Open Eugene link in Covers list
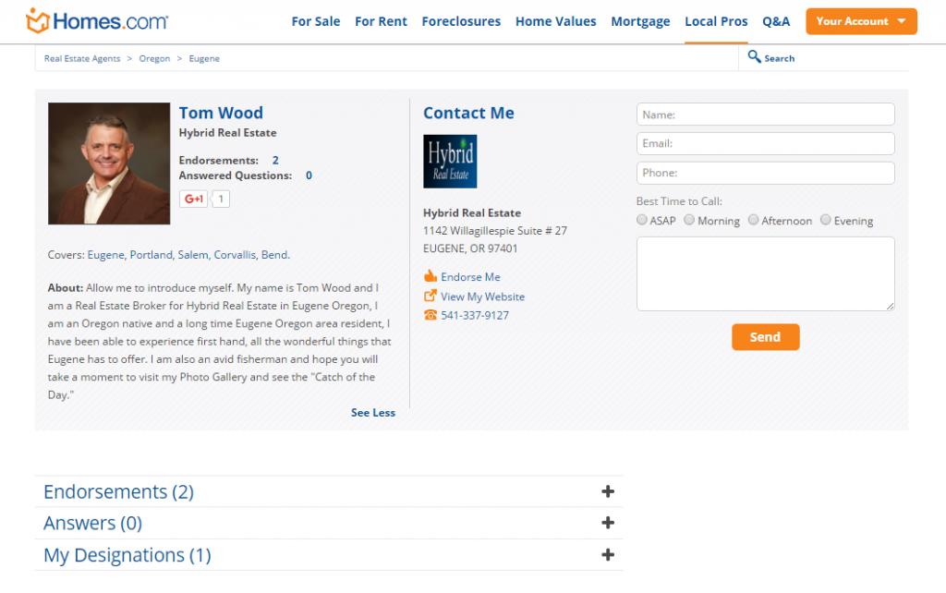Viewport: 946px width, 593px height. [105, 255]
